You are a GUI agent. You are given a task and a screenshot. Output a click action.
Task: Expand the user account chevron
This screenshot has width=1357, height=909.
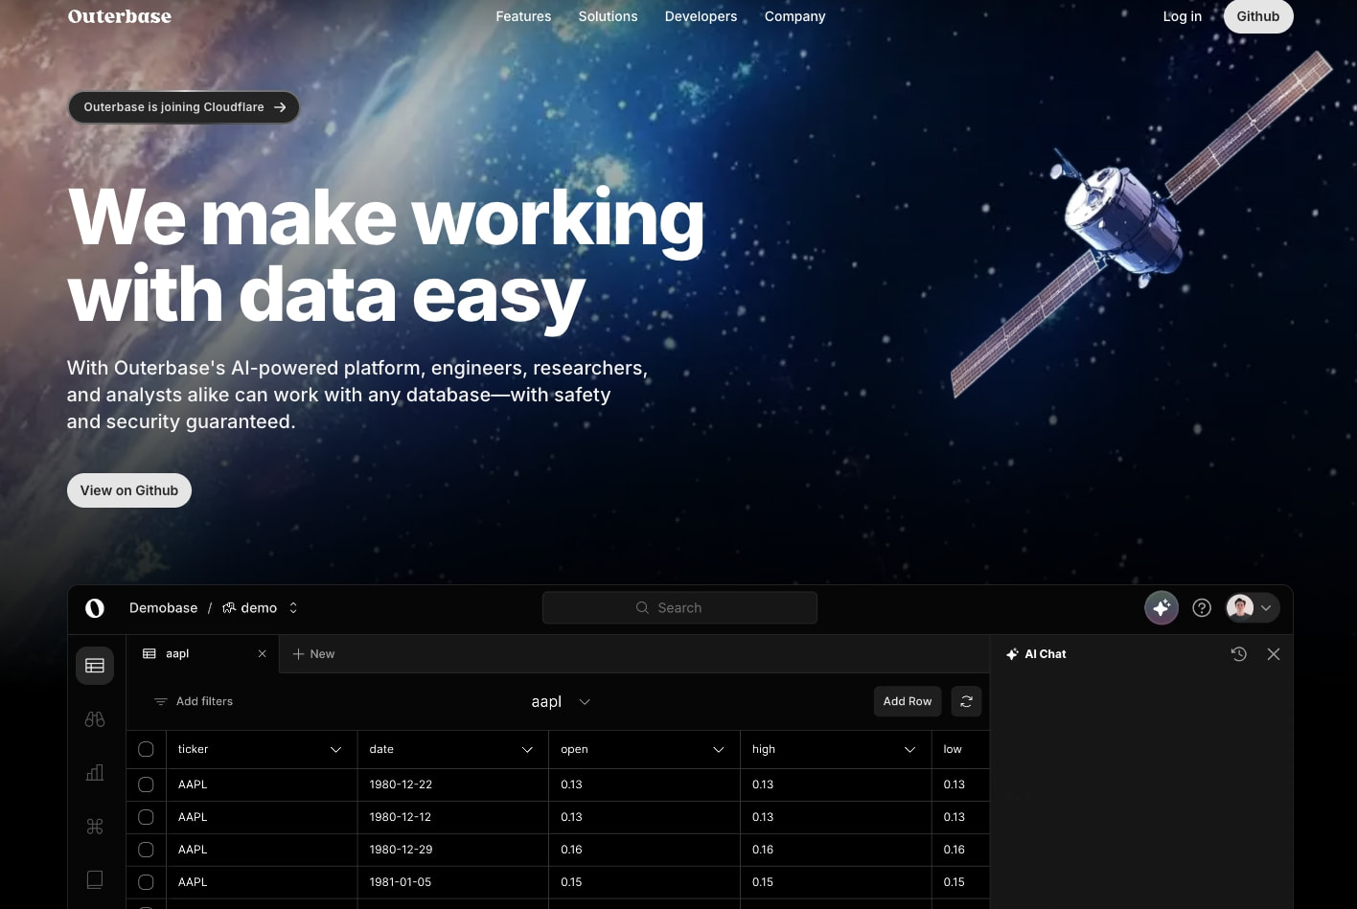point(1266,608)
